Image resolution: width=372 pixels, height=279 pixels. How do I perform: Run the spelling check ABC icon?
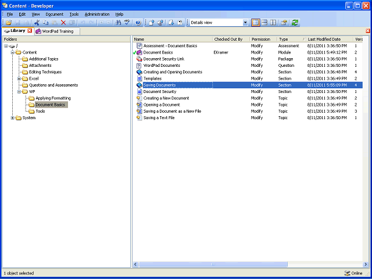point(128,23)
